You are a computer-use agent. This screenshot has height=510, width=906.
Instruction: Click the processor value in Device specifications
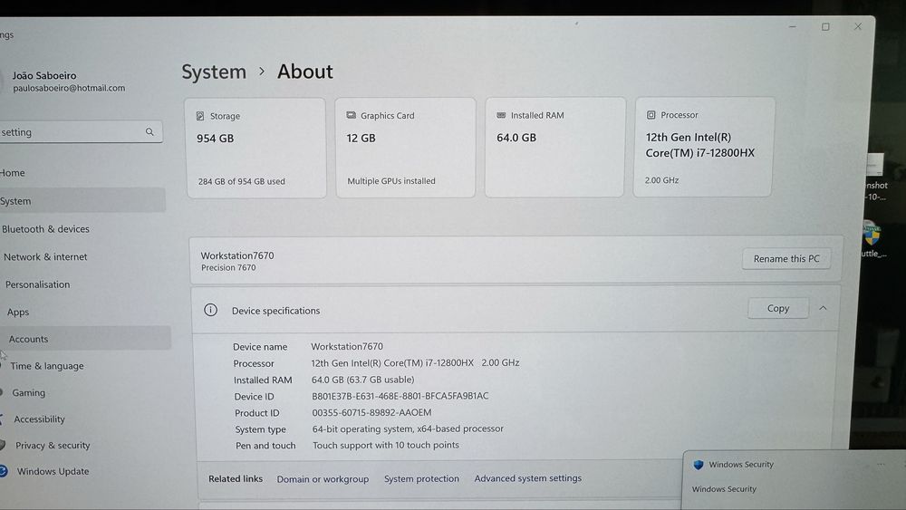(415, 362)
